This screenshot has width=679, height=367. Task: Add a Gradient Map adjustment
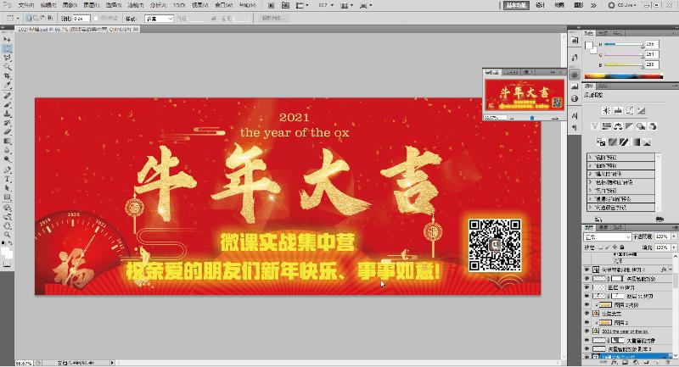pyautogui.click(x=635, y=142)
